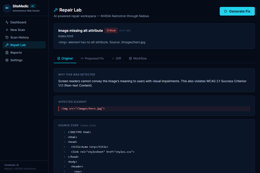The height and width of the screenshot is (173, 260).
Task: Go to Settings
Action: pyautogui.click(x=24, y=60)
